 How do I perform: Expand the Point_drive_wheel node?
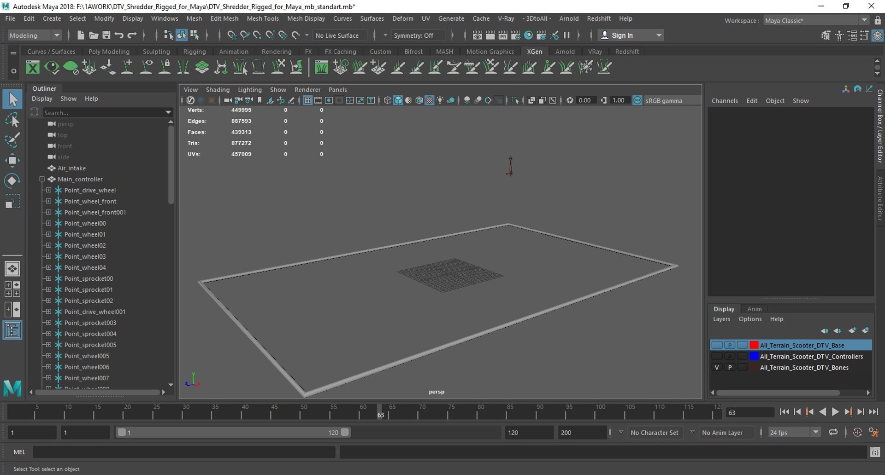tap(48, 190)
